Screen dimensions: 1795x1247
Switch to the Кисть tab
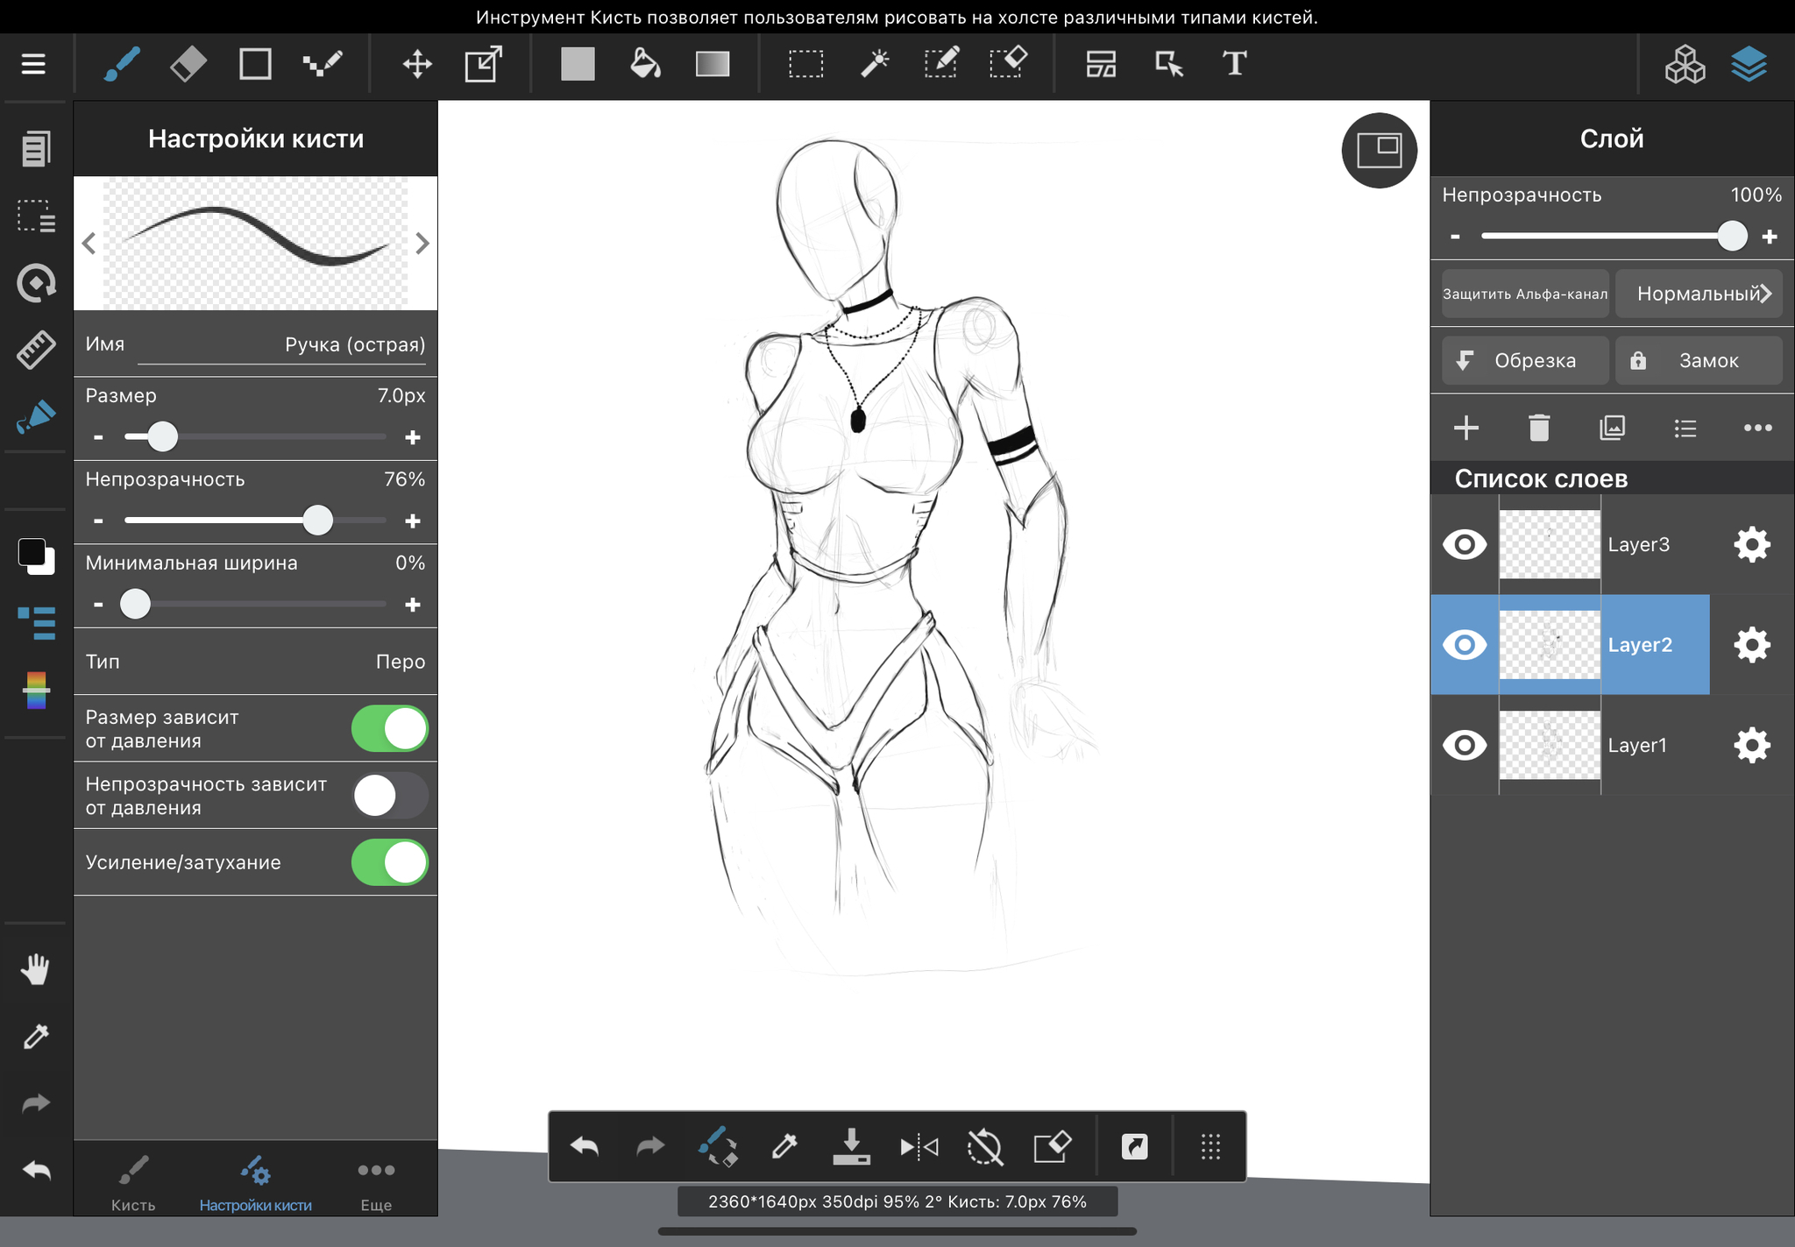click(133, 1182)
